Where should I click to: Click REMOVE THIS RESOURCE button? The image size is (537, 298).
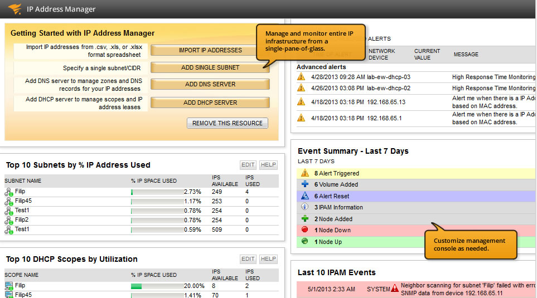point(228,123)
